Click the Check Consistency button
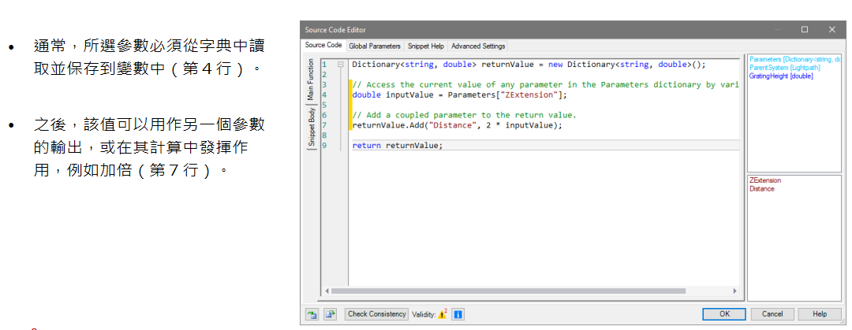Image resolution: width=852 pixels, height=330 pixels. (376, 314)
